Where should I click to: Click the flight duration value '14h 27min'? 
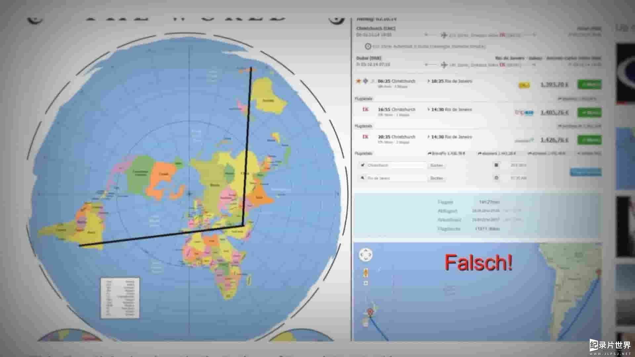click(489, 202)
